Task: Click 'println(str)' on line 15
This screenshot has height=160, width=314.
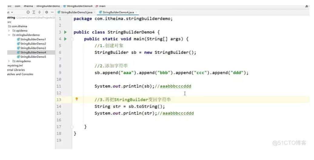Action: pyautogui.click(x=139, y=113)
